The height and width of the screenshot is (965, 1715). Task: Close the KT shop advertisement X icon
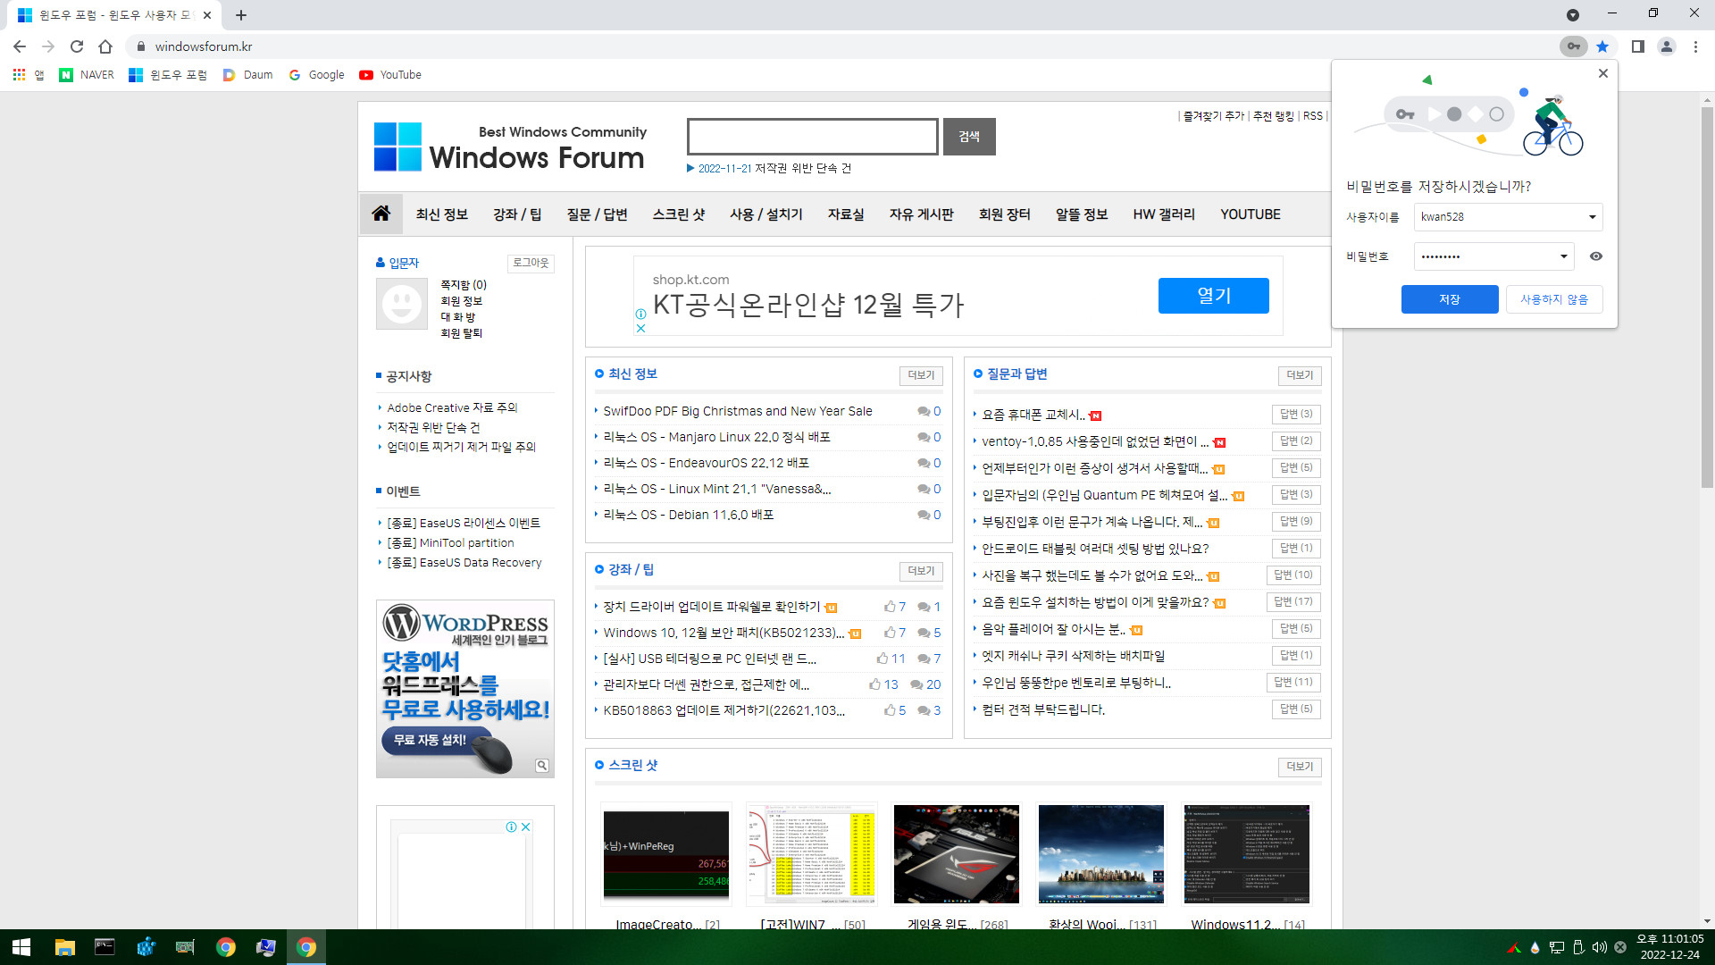(640, 328)
